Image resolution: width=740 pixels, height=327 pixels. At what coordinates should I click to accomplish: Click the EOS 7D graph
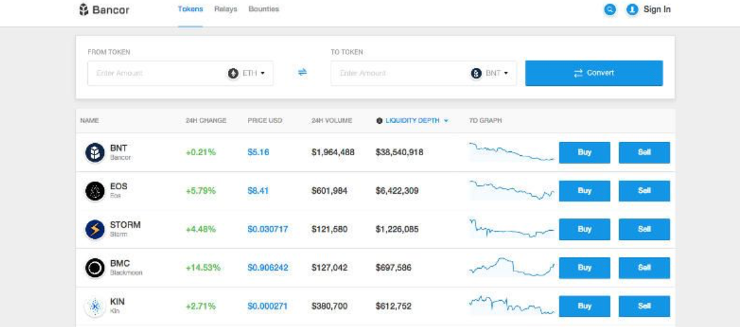[x=511, y=190]
